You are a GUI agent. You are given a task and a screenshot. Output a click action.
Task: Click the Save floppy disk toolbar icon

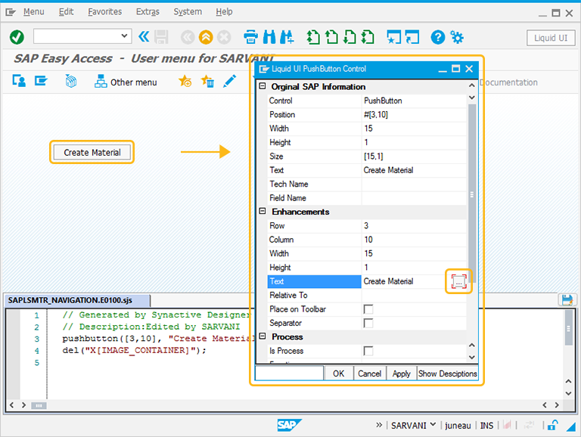[161, 37]
